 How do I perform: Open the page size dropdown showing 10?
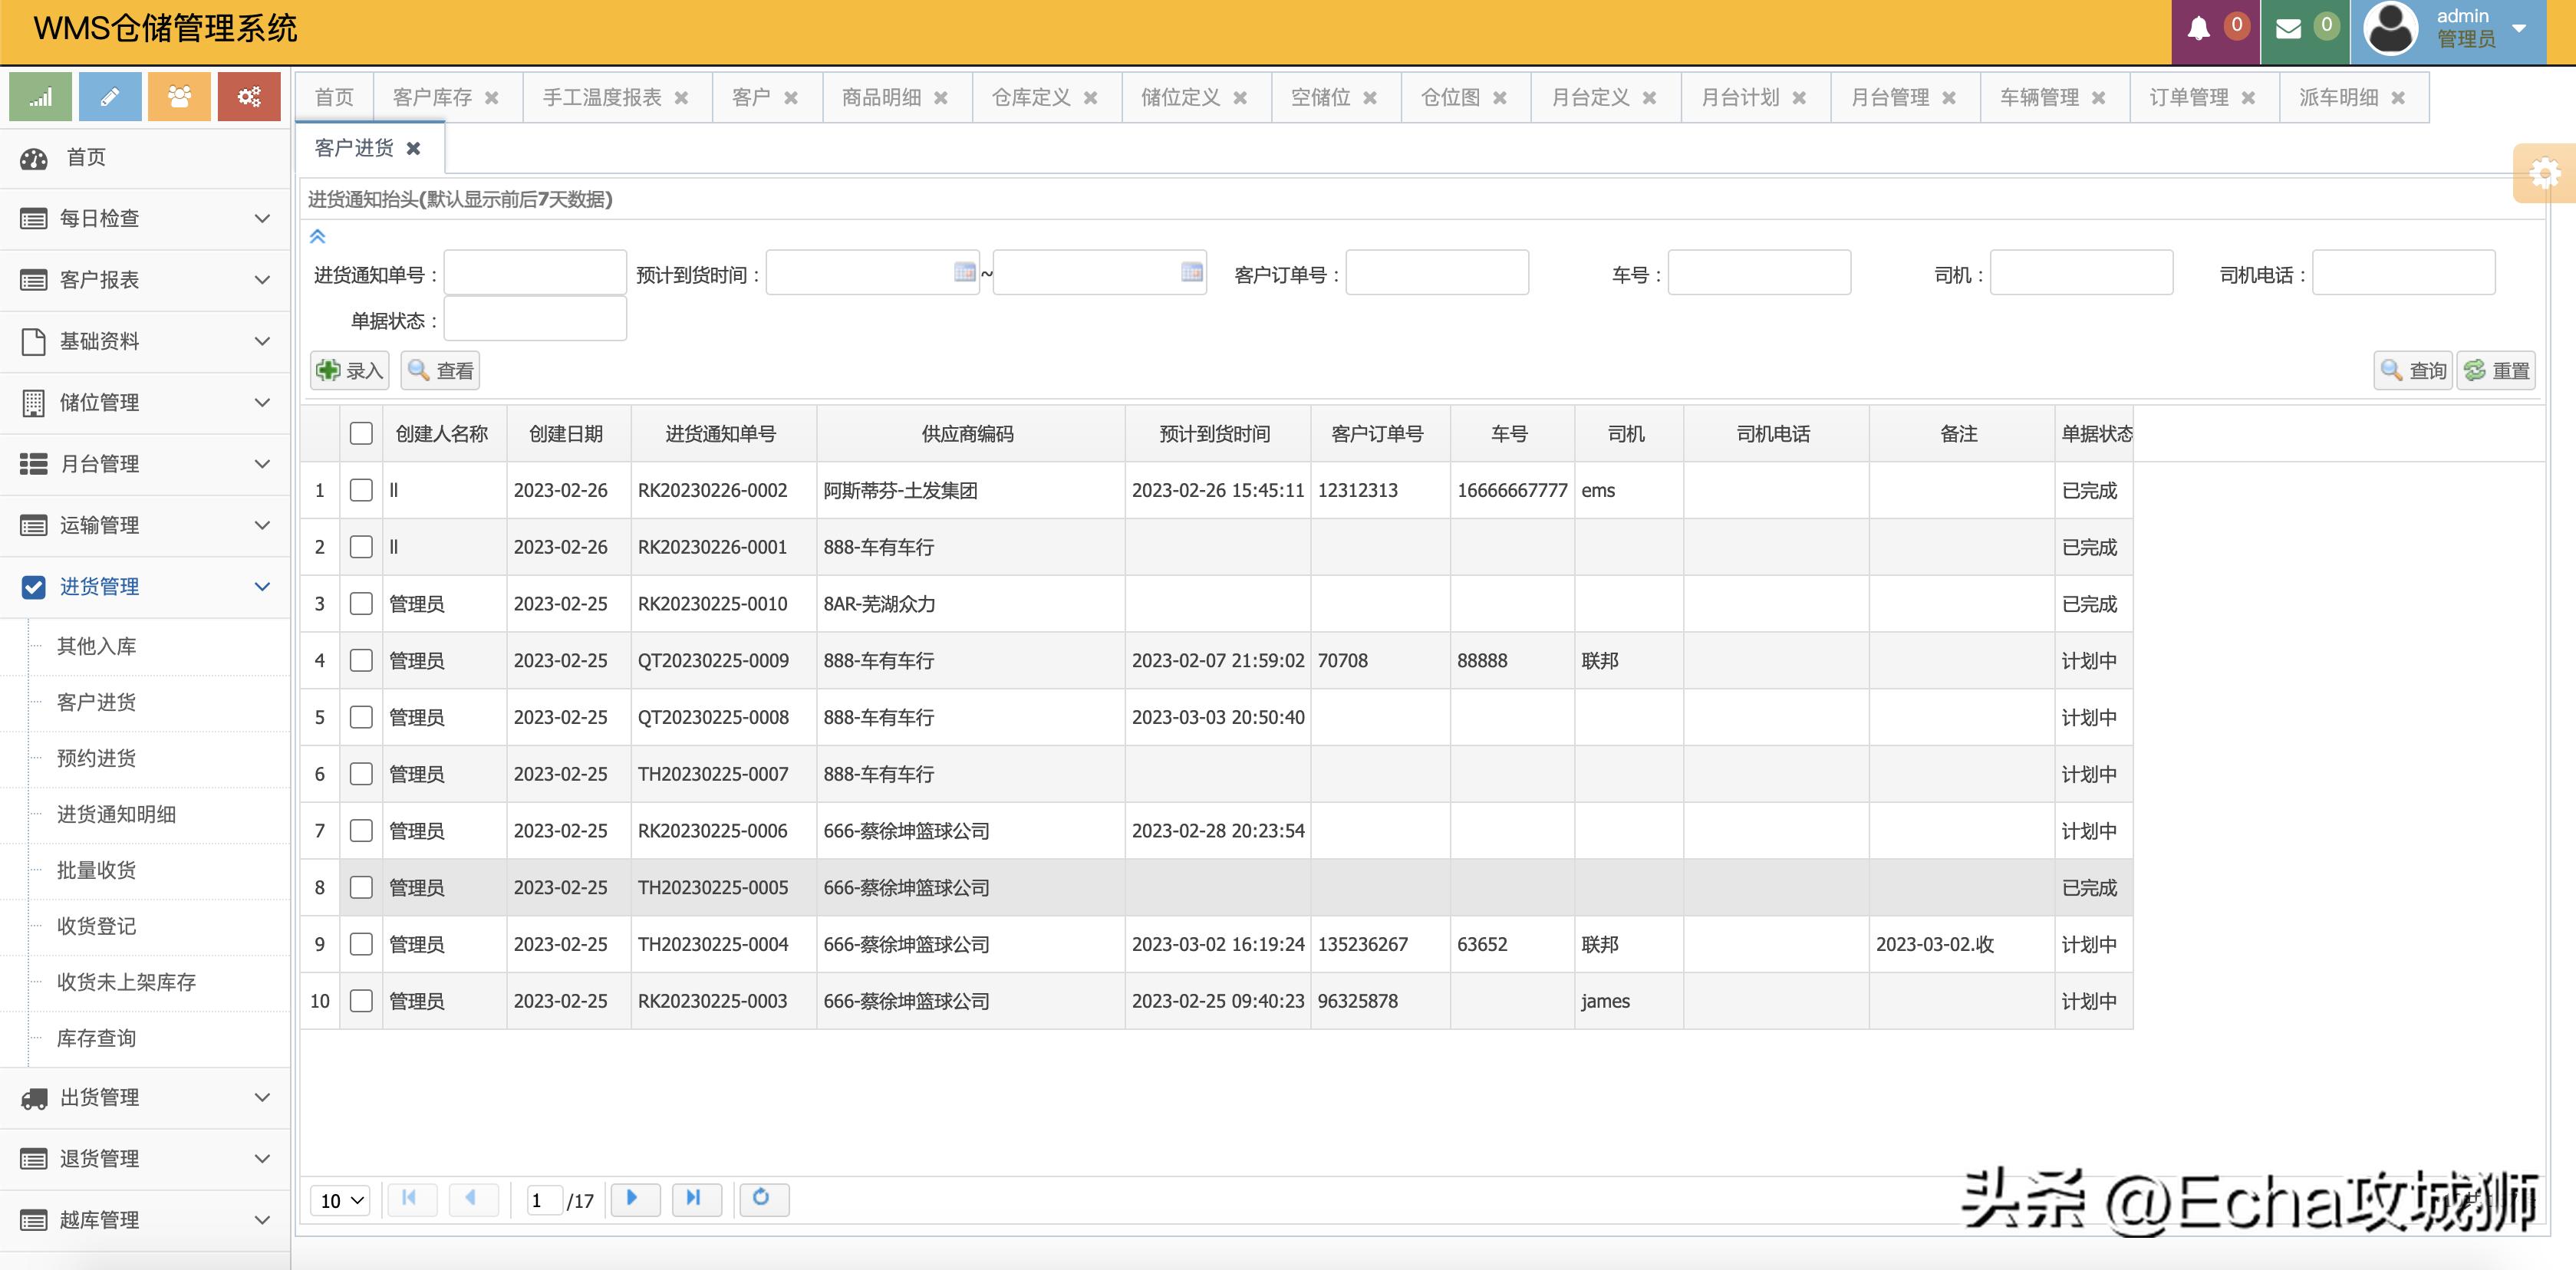pyautogui.click(x=339, y=1200)
